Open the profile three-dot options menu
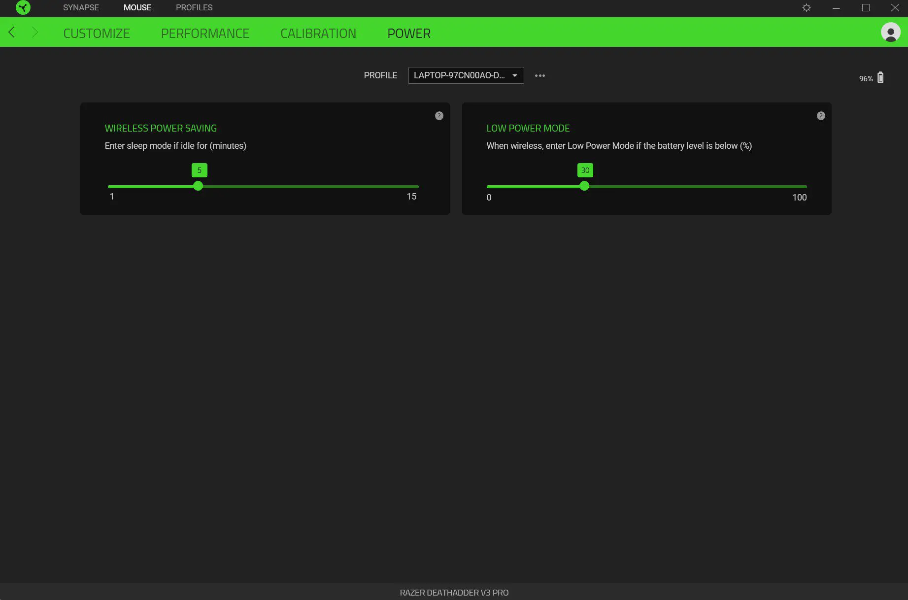Screen dimensions: 908x600 click(540, 75)
